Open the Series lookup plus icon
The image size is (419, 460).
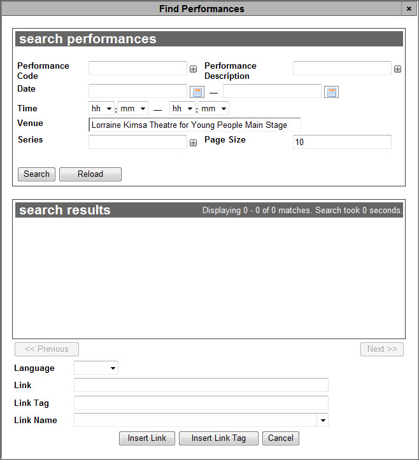point(193,143)
